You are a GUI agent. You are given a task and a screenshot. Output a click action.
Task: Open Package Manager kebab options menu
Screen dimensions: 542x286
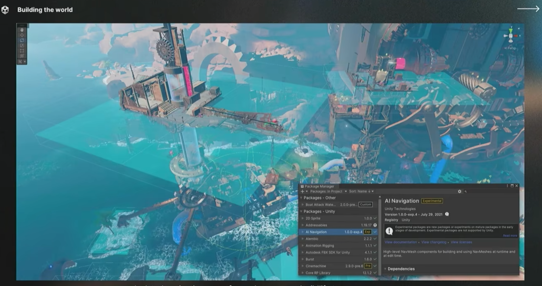[507, 186]
